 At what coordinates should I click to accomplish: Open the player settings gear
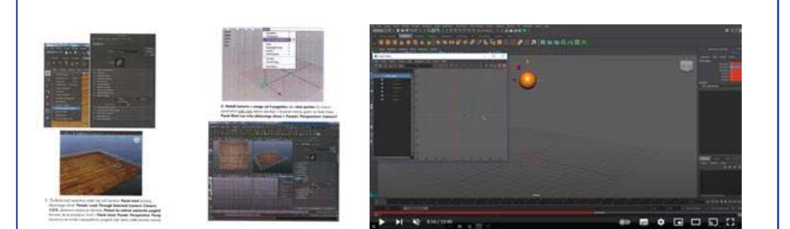661,222
